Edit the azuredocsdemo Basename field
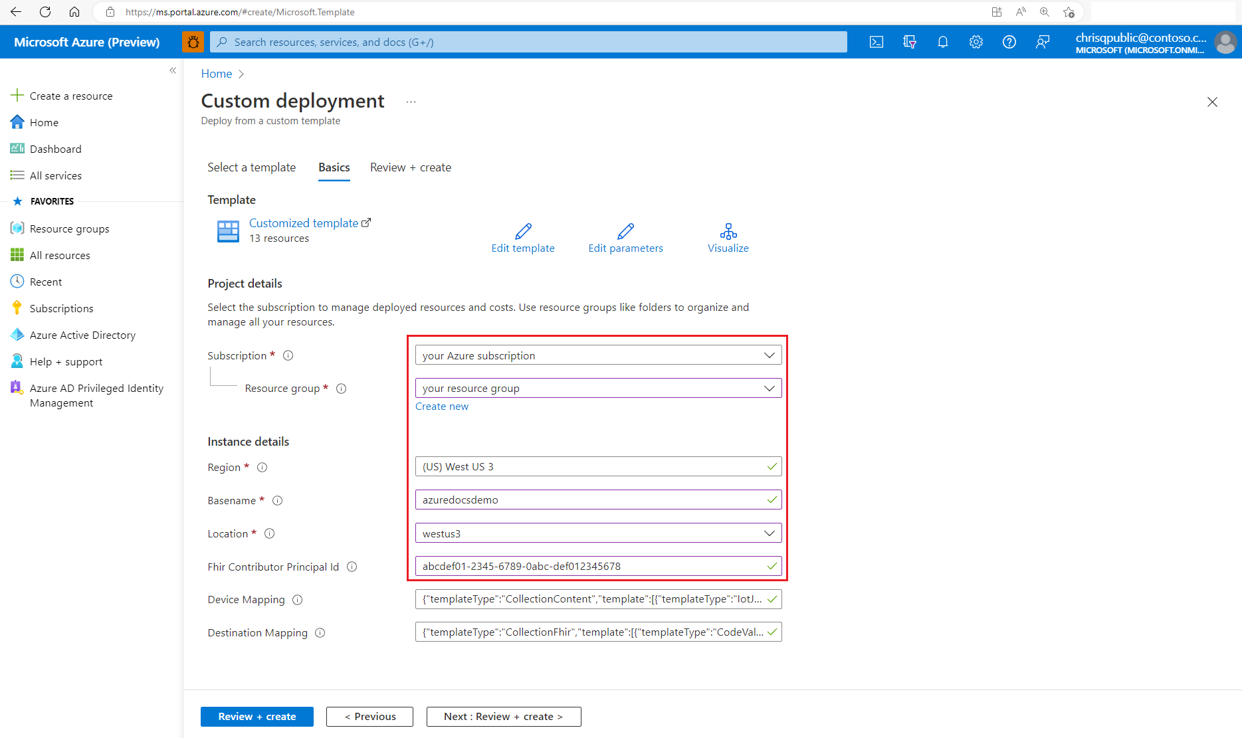Image resolution: width=1242 pixels, height=738 pixels. pos(597,500)
